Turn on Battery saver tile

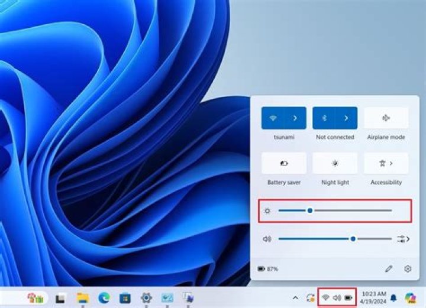point(284,163)
